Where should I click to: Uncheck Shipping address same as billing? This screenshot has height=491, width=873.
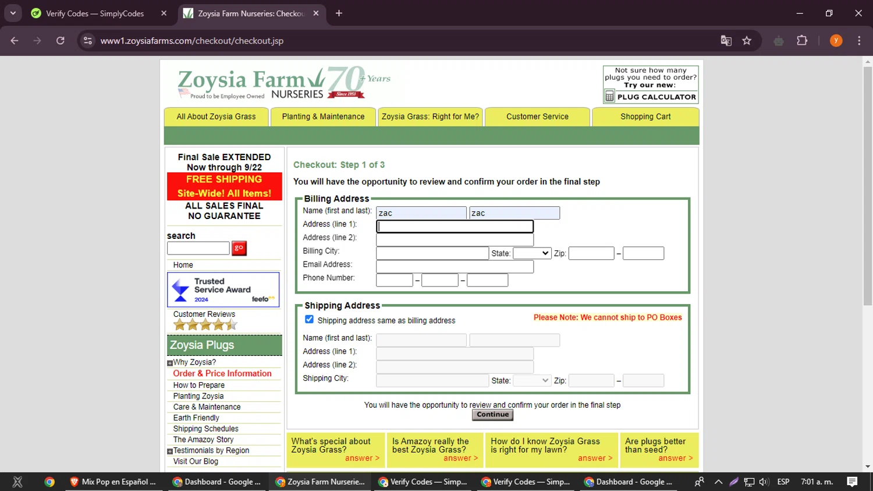click(309, 319)
